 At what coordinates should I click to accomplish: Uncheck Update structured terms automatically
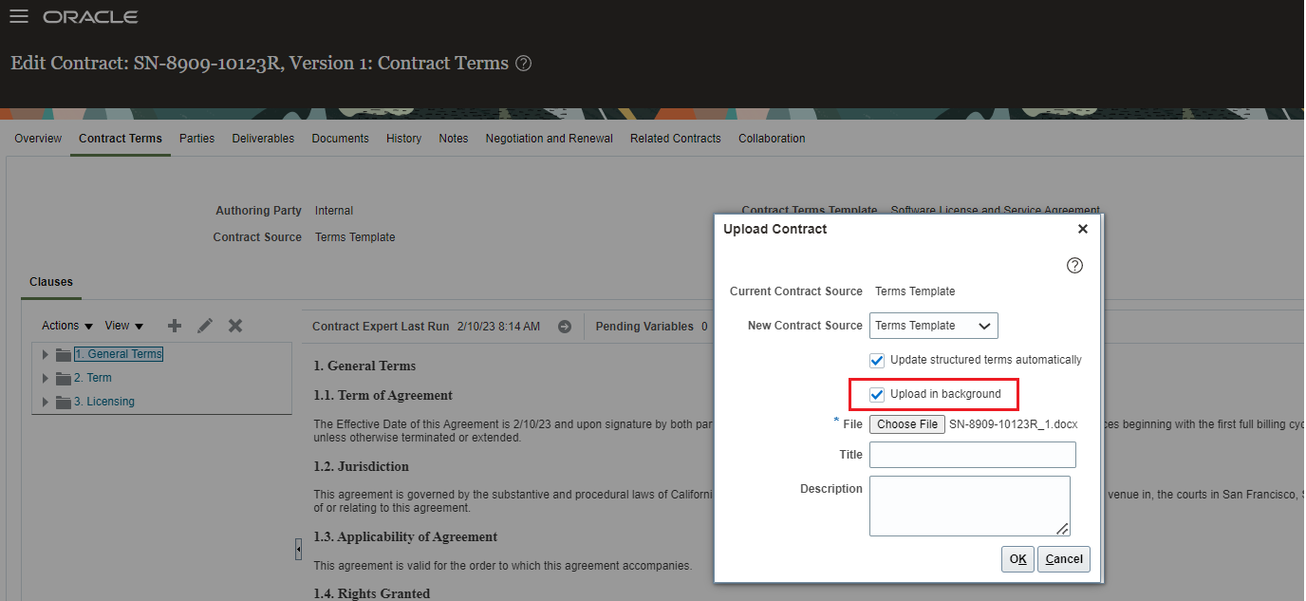[x=877, y=360]
